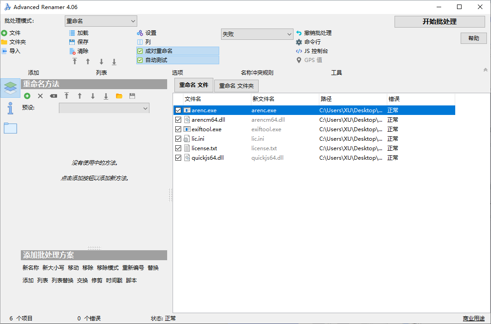
Task: Click the 撤销批处理 undo batch icon
Action: click(299, 33)
